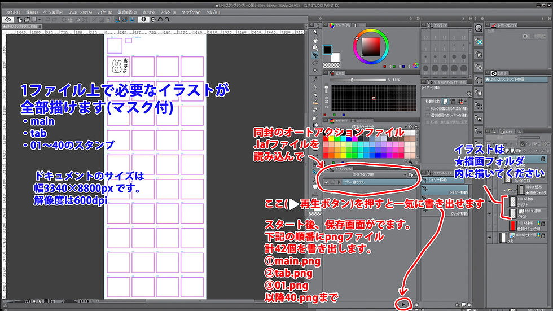Select the white sub color swatch

click(335, 58)
